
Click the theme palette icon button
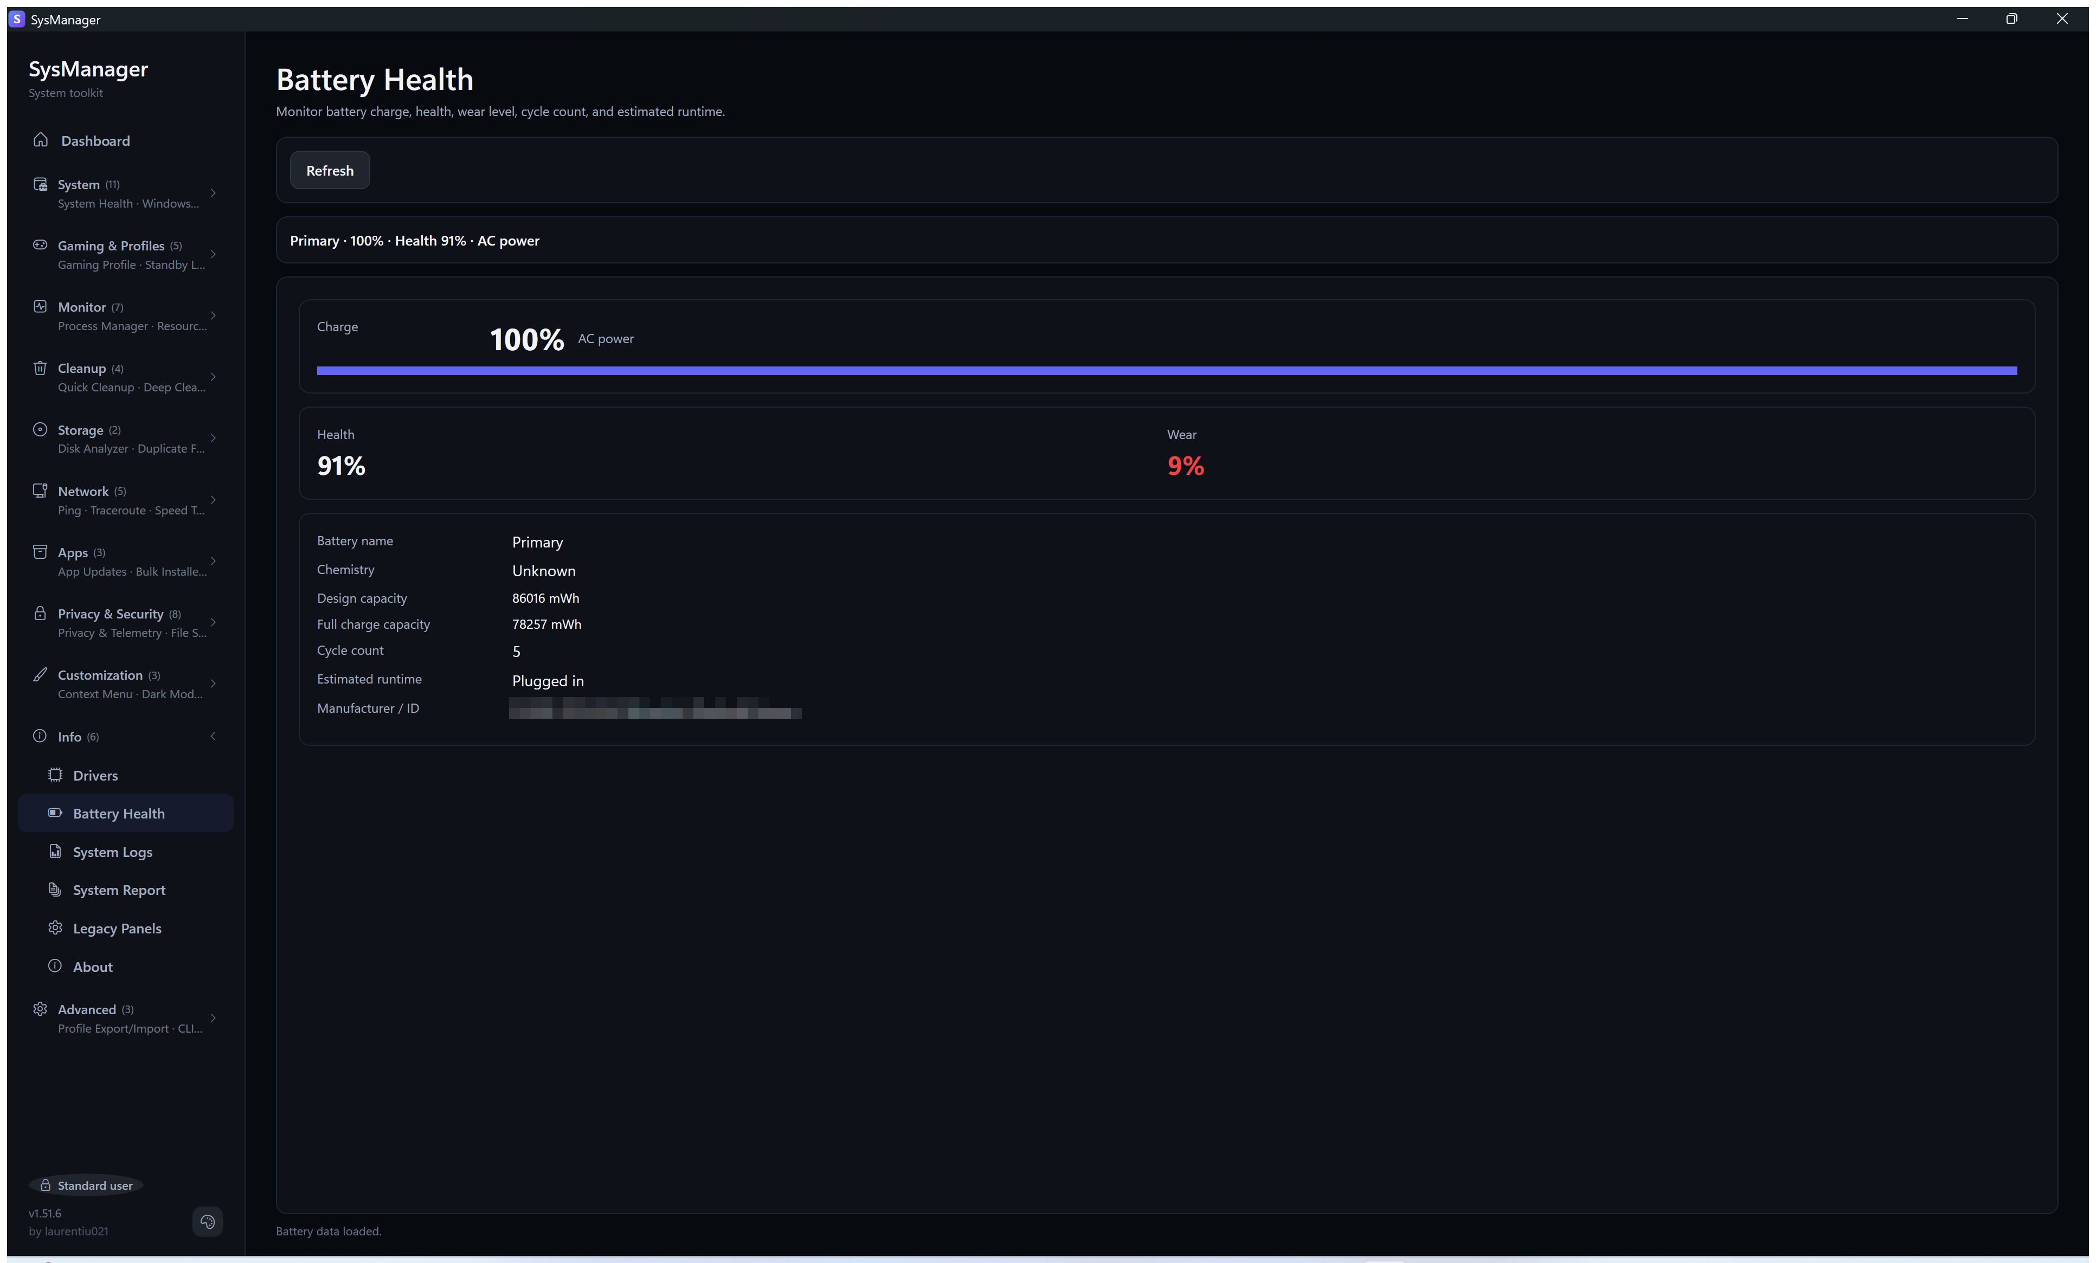(208, 1222)
